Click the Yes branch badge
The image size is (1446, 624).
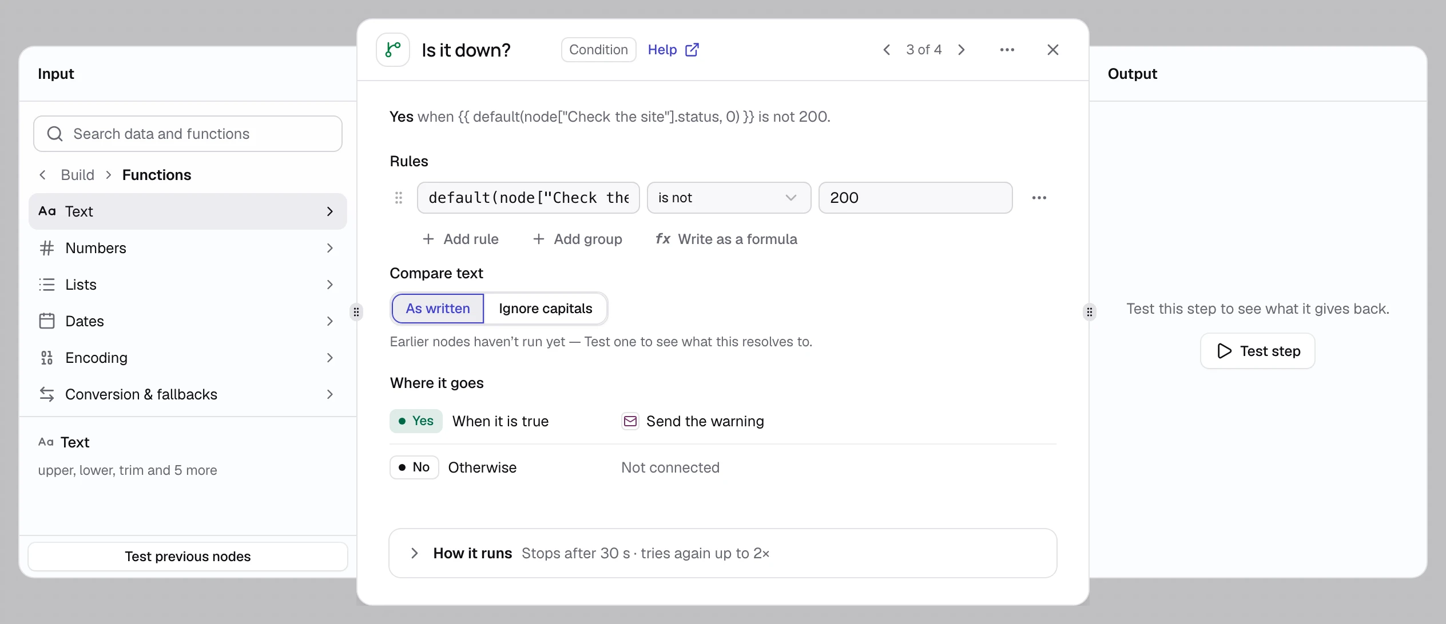[416, 421]
